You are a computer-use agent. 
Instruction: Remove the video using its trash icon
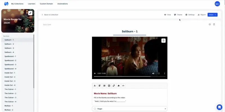[x=163, y=41]
